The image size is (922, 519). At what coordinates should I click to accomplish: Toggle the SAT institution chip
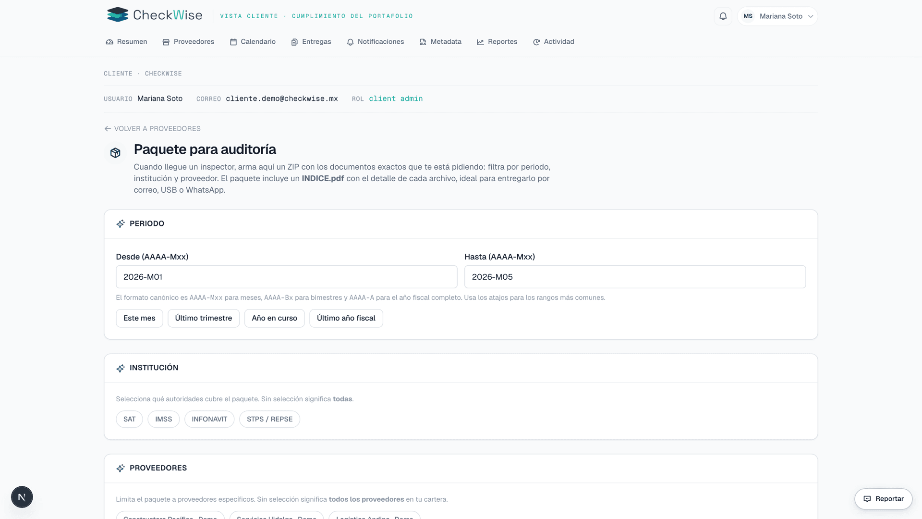pos(129,419)
